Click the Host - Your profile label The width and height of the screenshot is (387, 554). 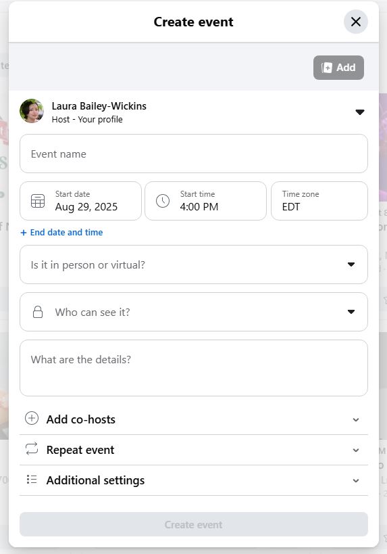(87, 120)
